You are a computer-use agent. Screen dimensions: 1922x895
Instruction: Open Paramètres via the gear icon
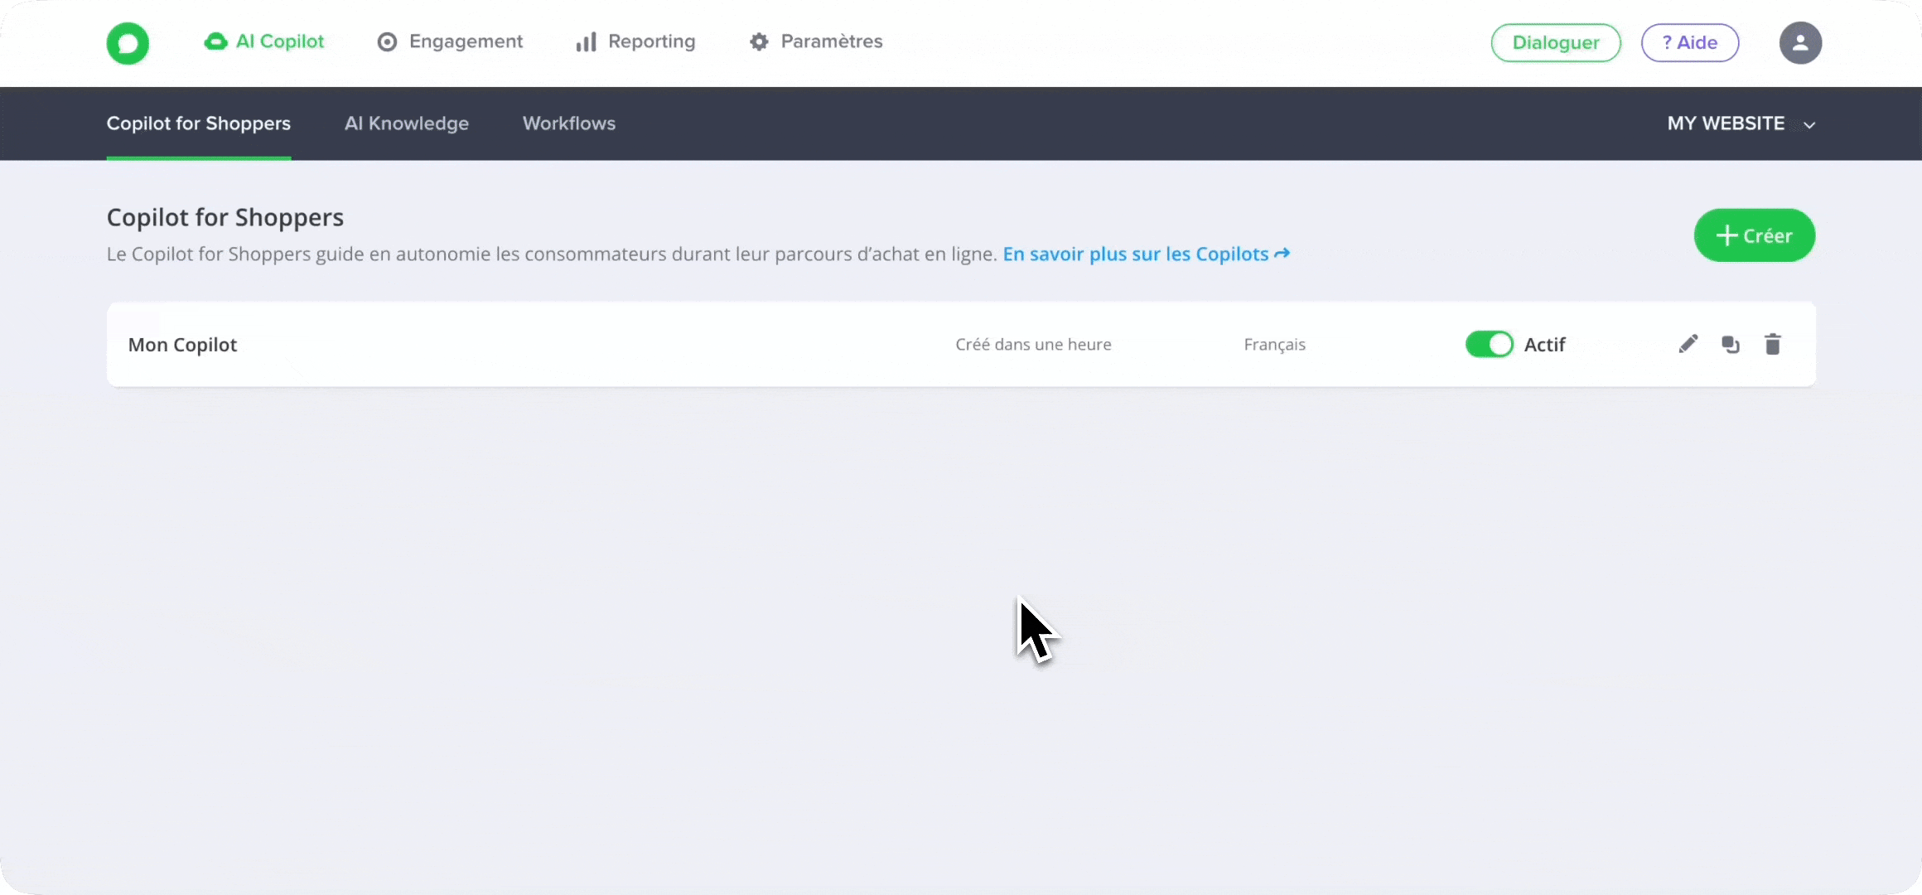[758, 41]
